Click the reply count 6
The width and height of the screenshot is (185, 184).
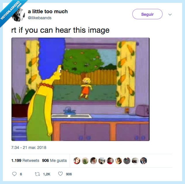[x=21, y=174]
